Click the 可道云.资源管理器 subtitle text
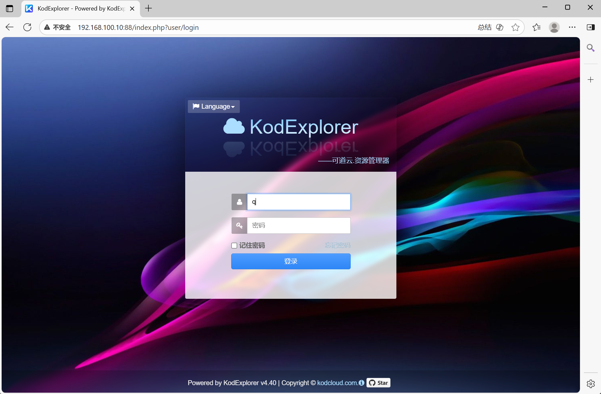 (x=361, y=160)
